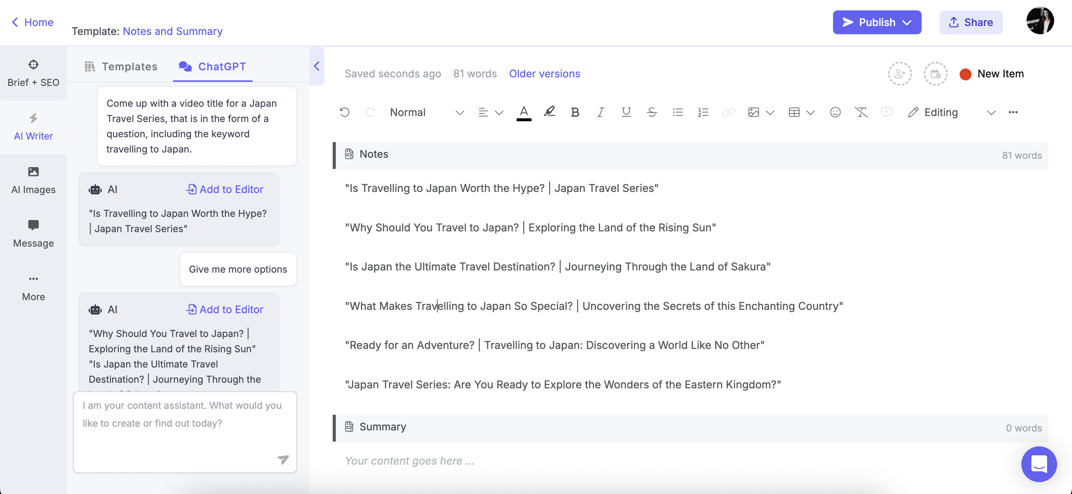Add second AI response to editor

pos(225,309)
